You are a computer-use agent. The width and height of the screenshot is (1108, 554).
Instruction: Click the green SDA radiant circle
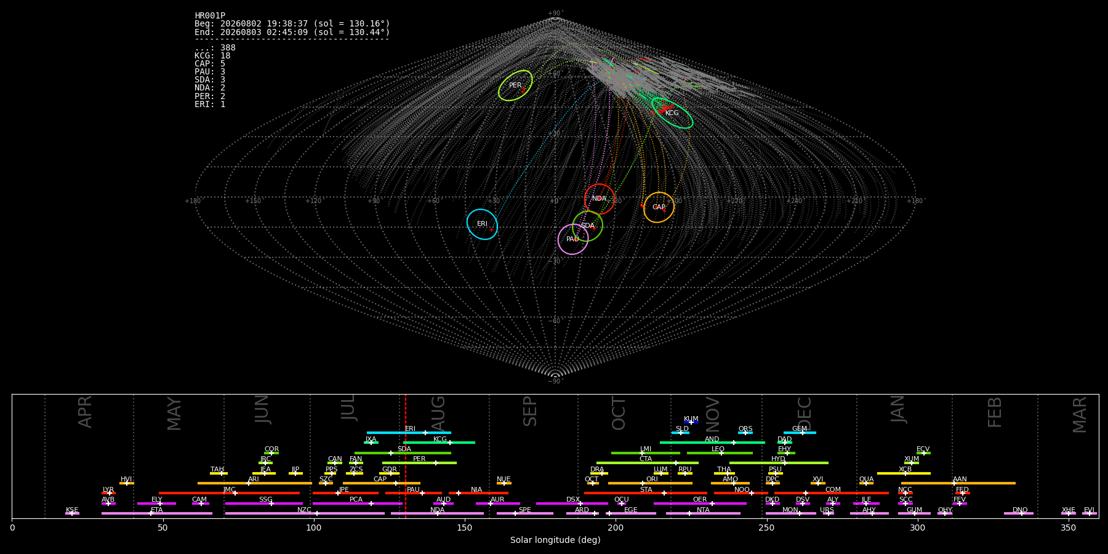click(588, 226)
